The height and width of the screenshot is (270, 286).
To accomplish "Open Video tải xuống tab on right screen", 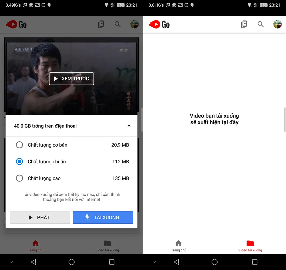I will click(250, 246).
